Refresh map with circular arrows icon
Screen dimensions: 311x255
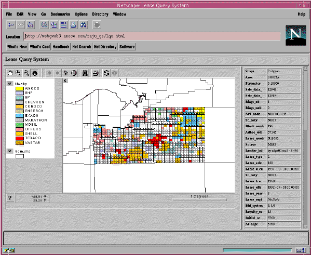point(106,73)
